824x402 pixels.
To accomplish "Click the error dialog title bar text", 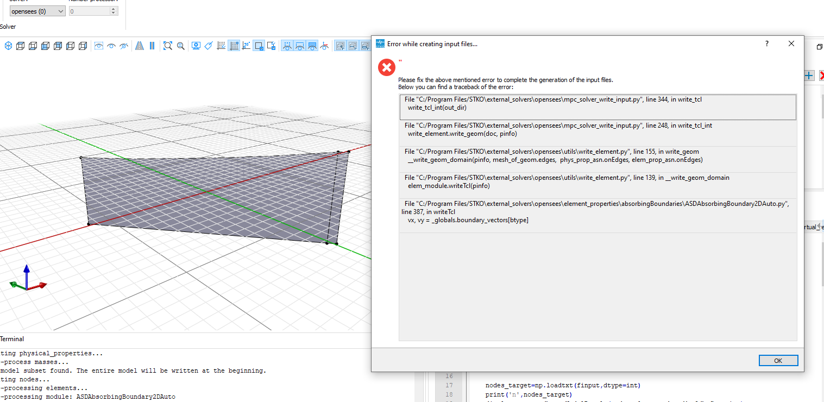I will click(432, 43).
